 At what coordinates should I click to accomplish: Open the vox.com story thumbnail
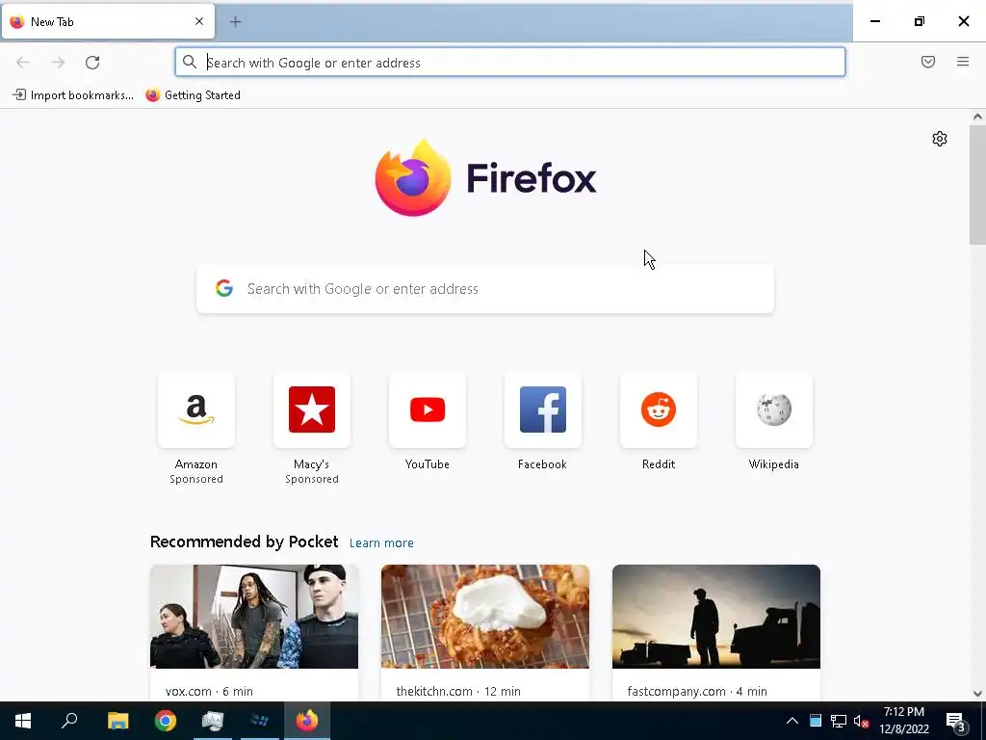[x=254, y=617]
